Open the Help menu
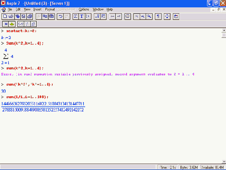The image size is (226, 170). tap(110, 10)
